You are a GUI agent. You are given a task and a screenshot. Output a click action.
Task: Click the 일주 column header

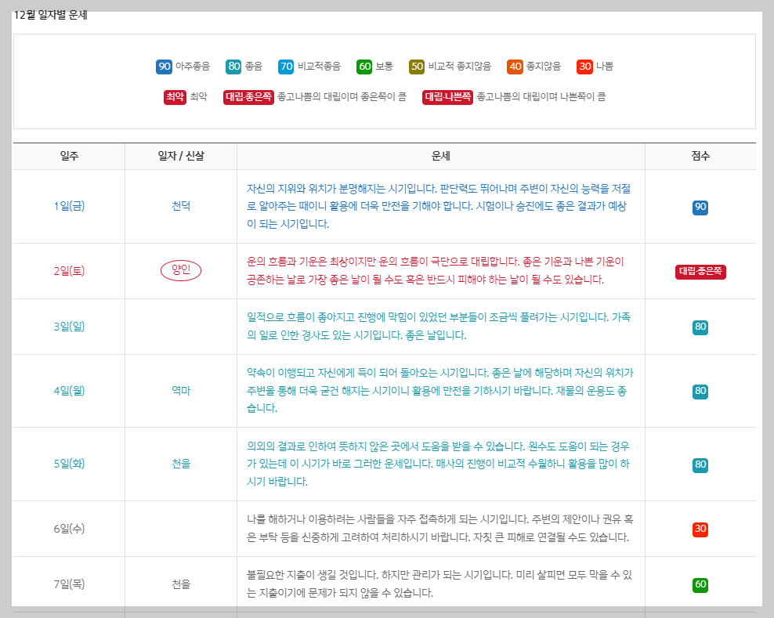point(67,156)
